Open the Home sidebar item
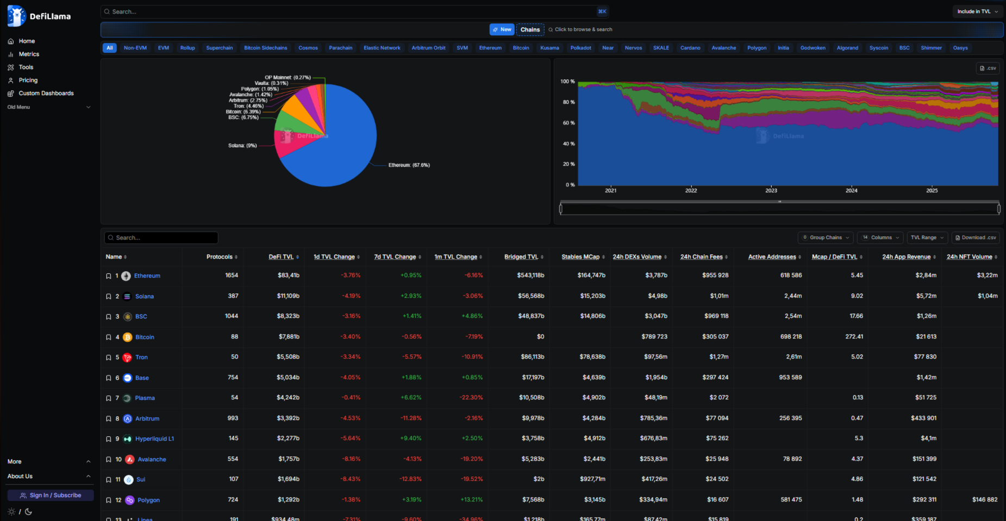 (x=27, y=41)
